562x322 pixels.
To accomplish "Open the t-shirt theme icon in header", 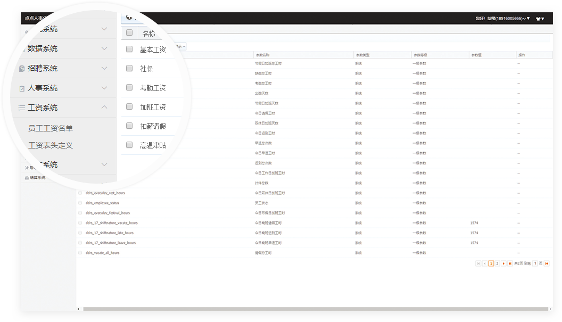I will pyautogui.click(x=538, y=19).
